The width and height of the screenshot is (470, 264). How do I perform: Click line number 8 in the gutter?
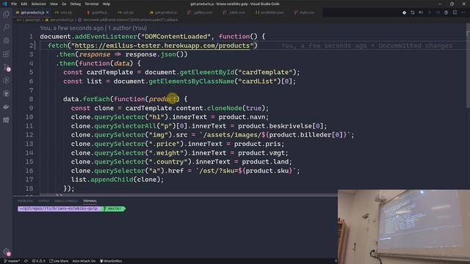[31, 99]
